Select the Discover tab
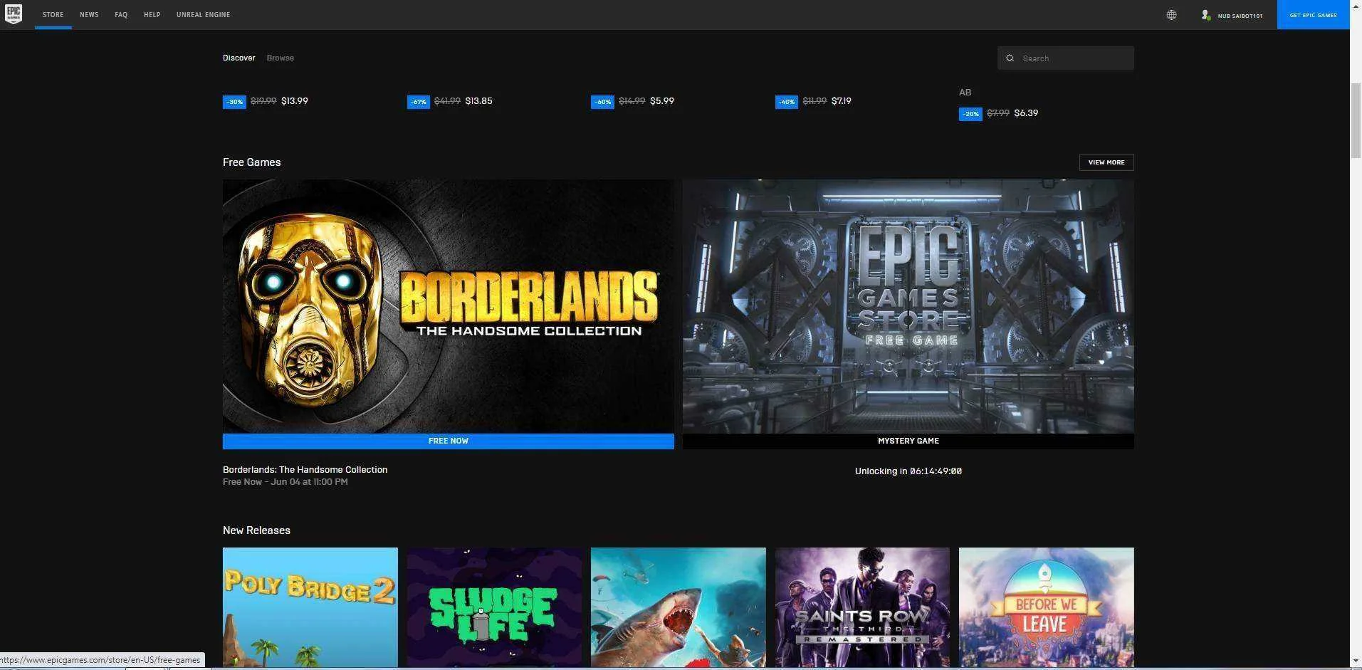This screenshot has width=1362, height=670. point(239,58)
